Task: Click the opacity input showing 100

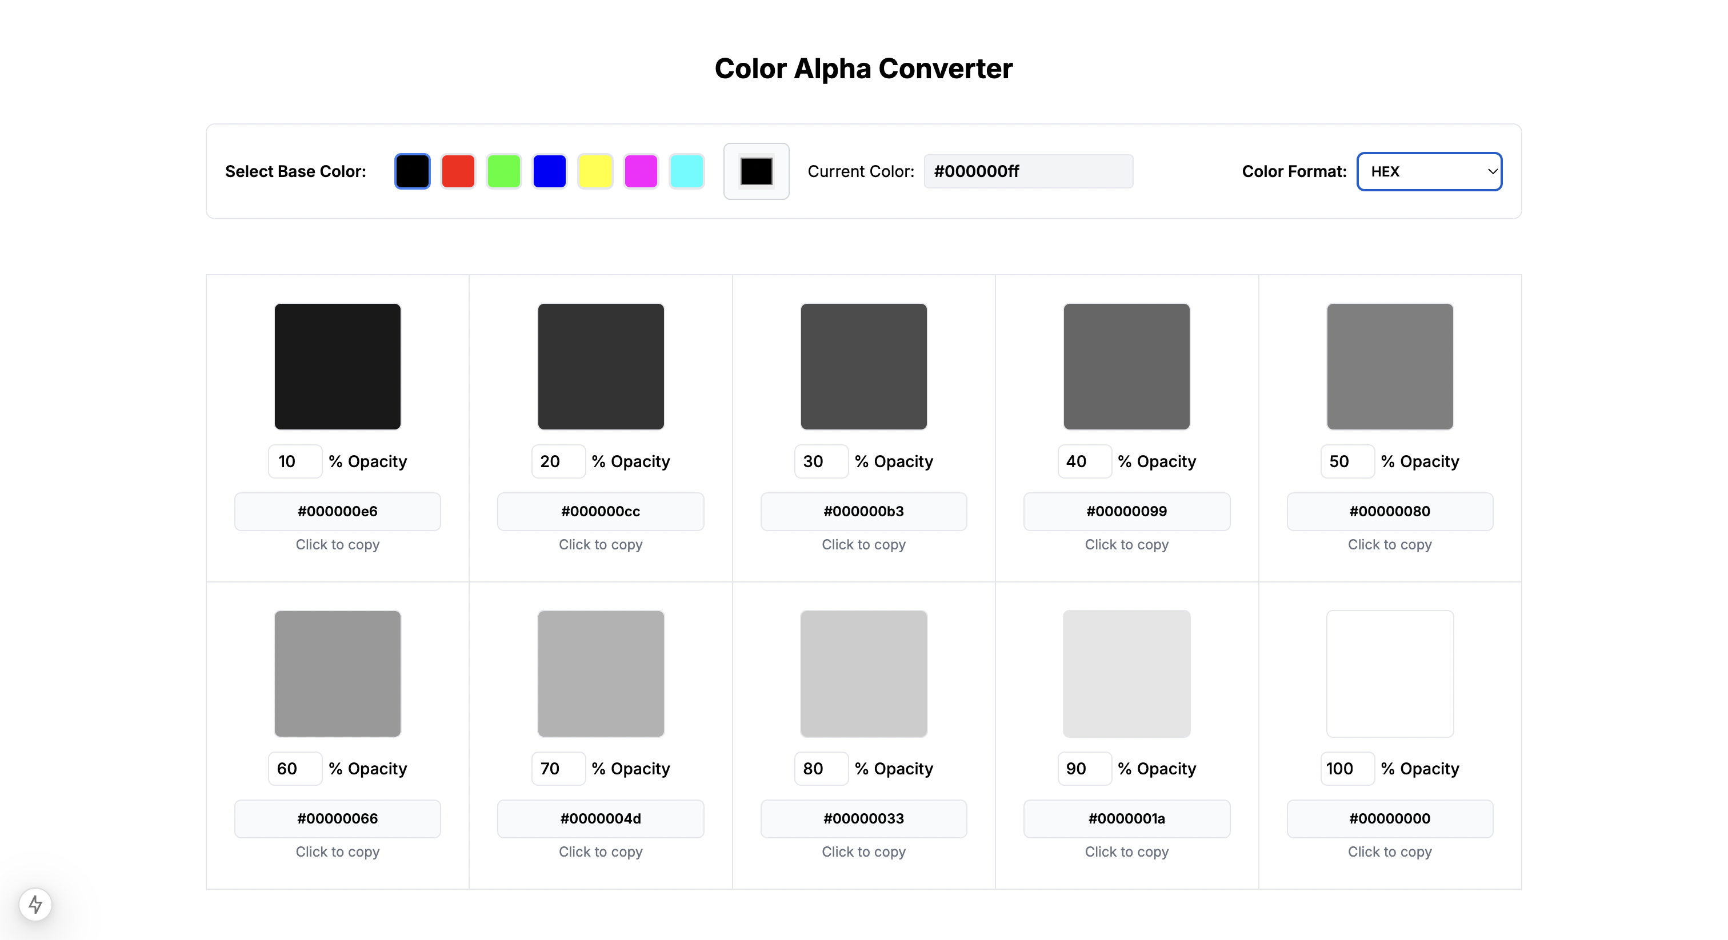Action: click(1347, 768)
